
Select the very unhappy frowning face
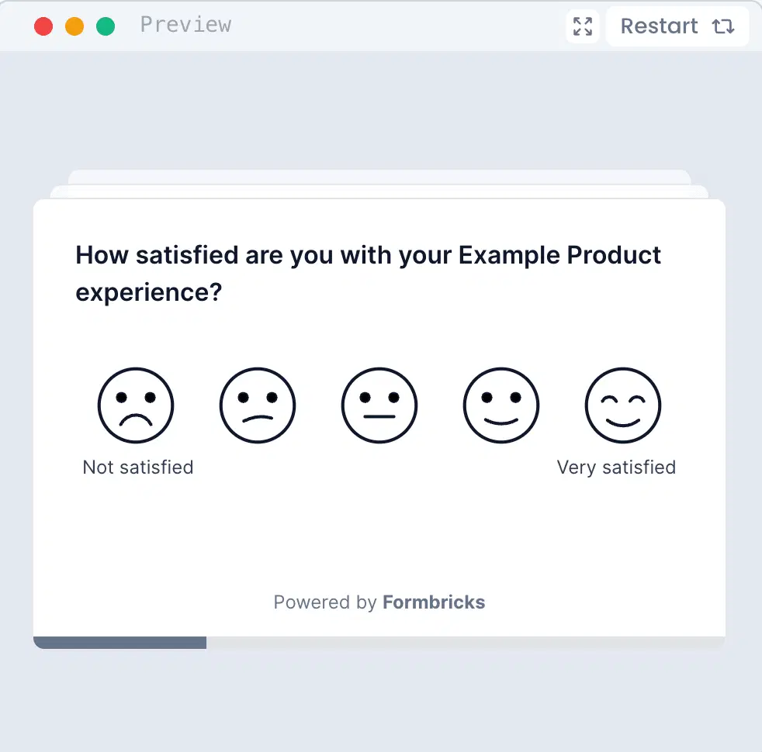[136, 405]
